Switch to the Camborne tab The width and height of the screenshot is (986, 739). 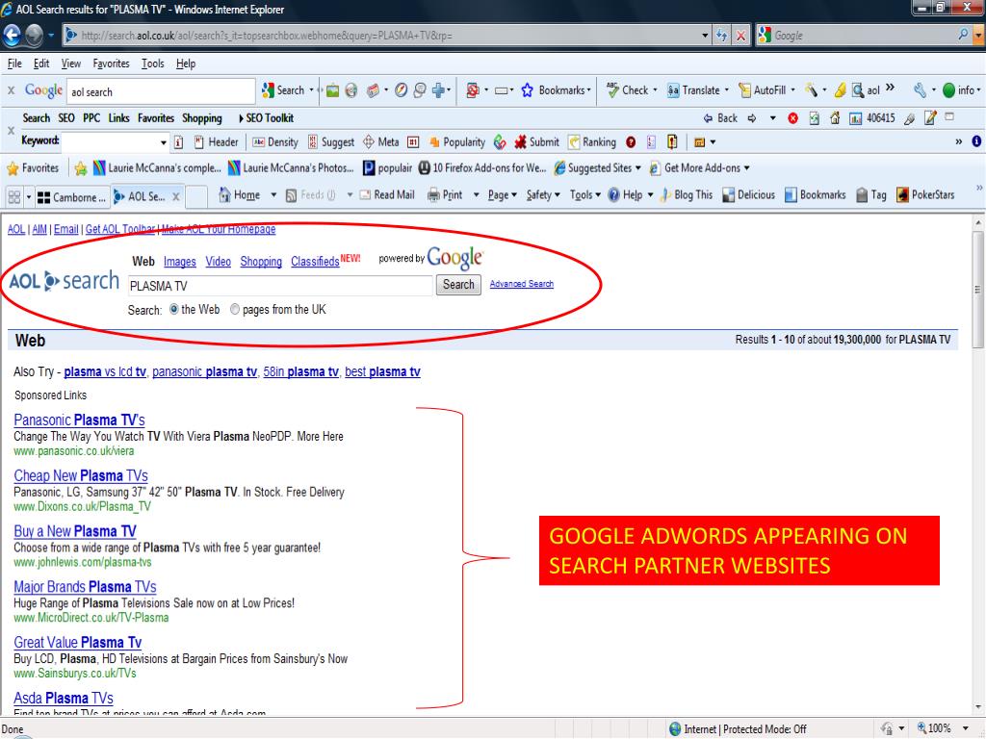(71, 196)
